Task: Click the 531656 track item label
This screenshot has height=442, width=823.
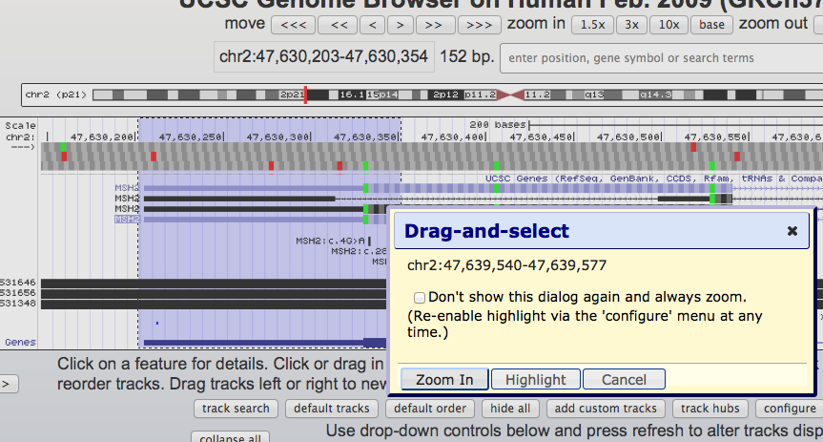Action: 18,293
